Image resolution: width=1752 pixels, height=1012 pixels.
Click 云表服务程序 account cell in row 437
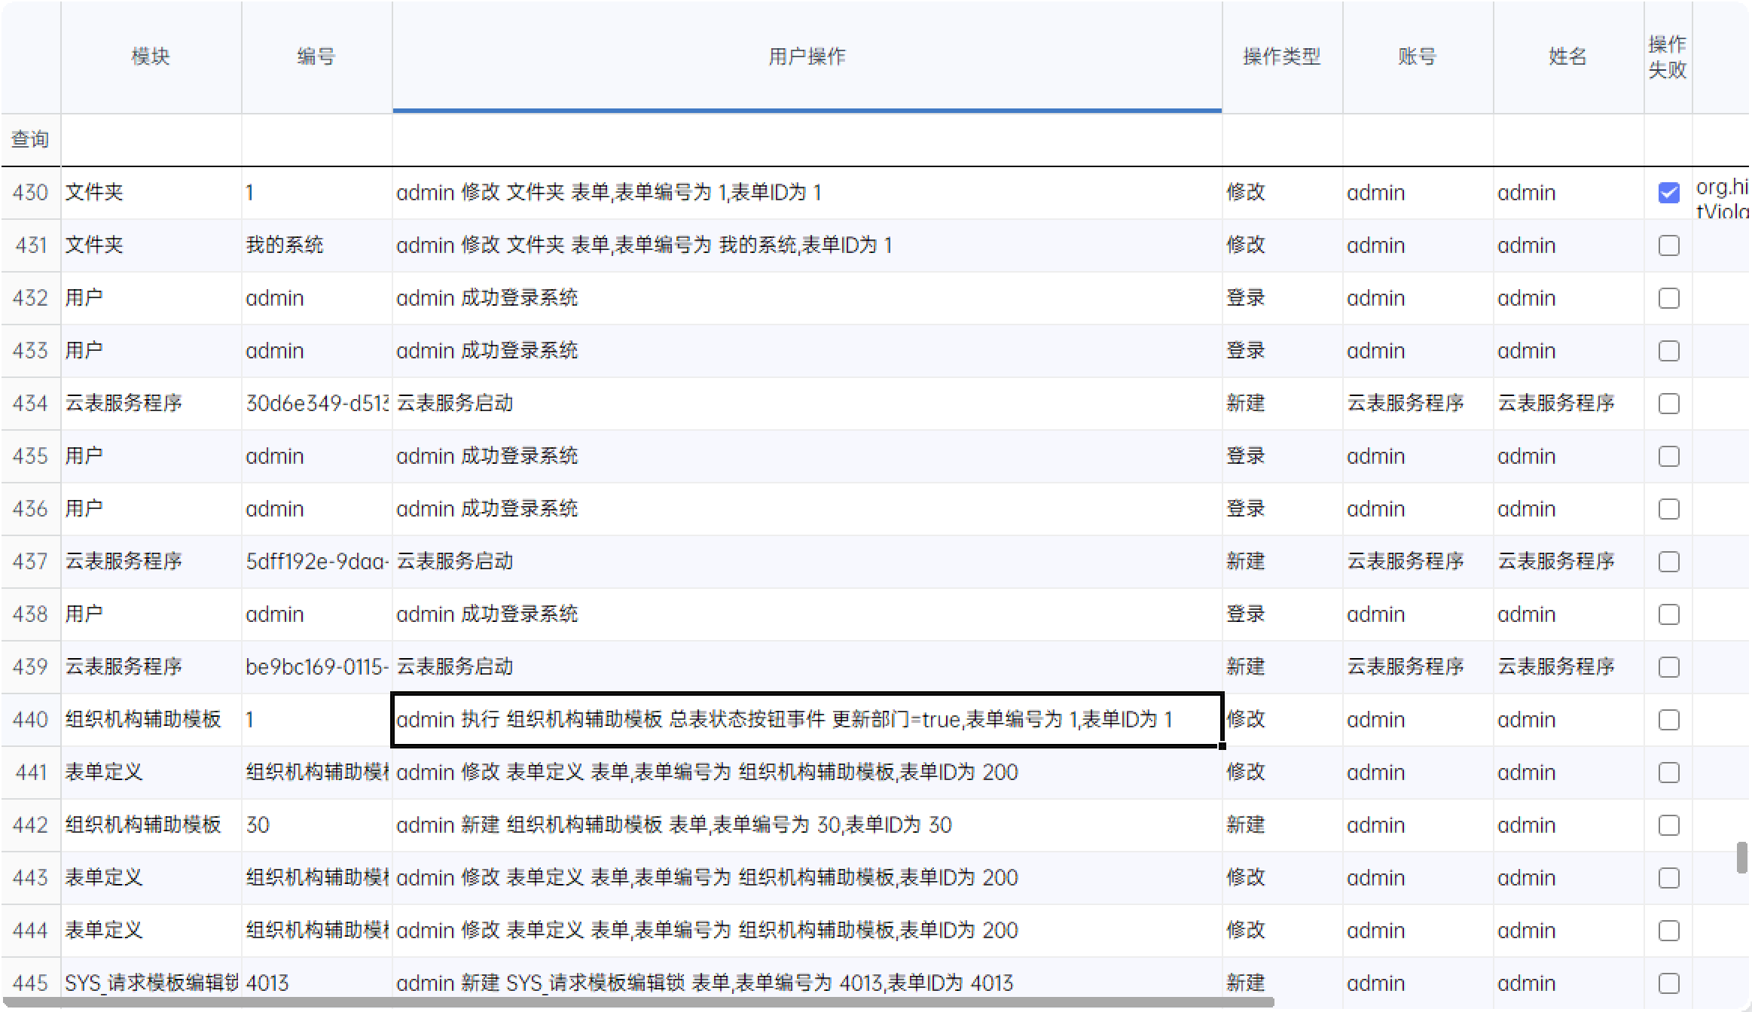coord(1418,562)
